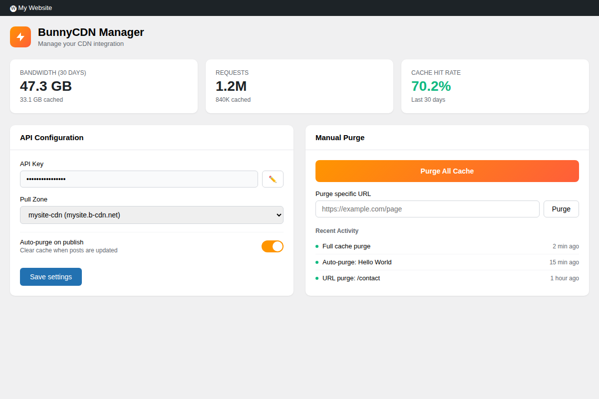Click the green dot beside 'URL purge: /contact'
599x399 pixels.
[x=317, y=278]
